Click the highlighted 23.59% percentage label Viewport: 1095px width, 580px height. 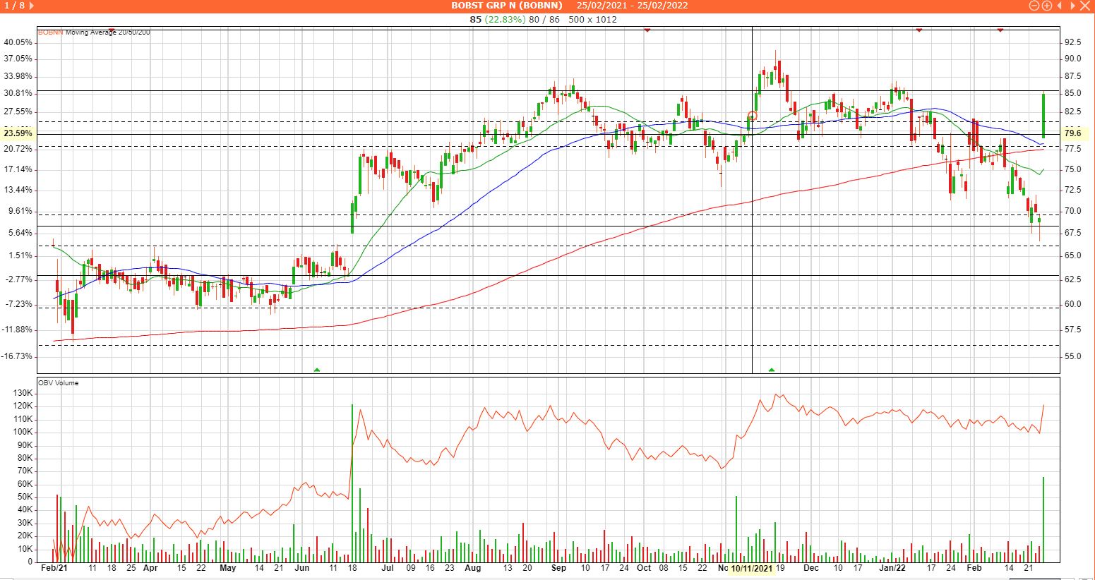click(18, 133)
